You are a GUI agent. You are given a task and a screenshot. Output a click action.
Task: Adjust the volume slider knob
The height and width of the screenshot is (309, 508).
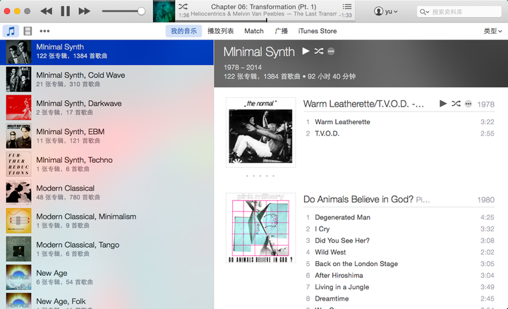[141, 11]
